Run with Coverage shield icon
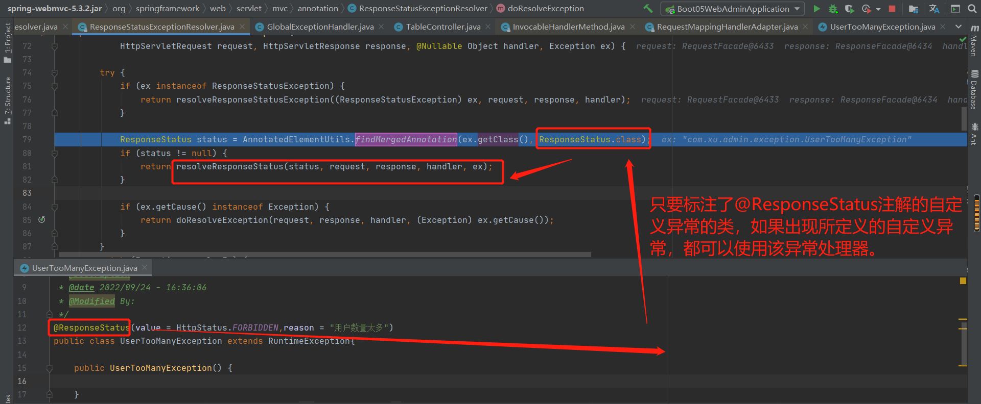 click(849, 9)
